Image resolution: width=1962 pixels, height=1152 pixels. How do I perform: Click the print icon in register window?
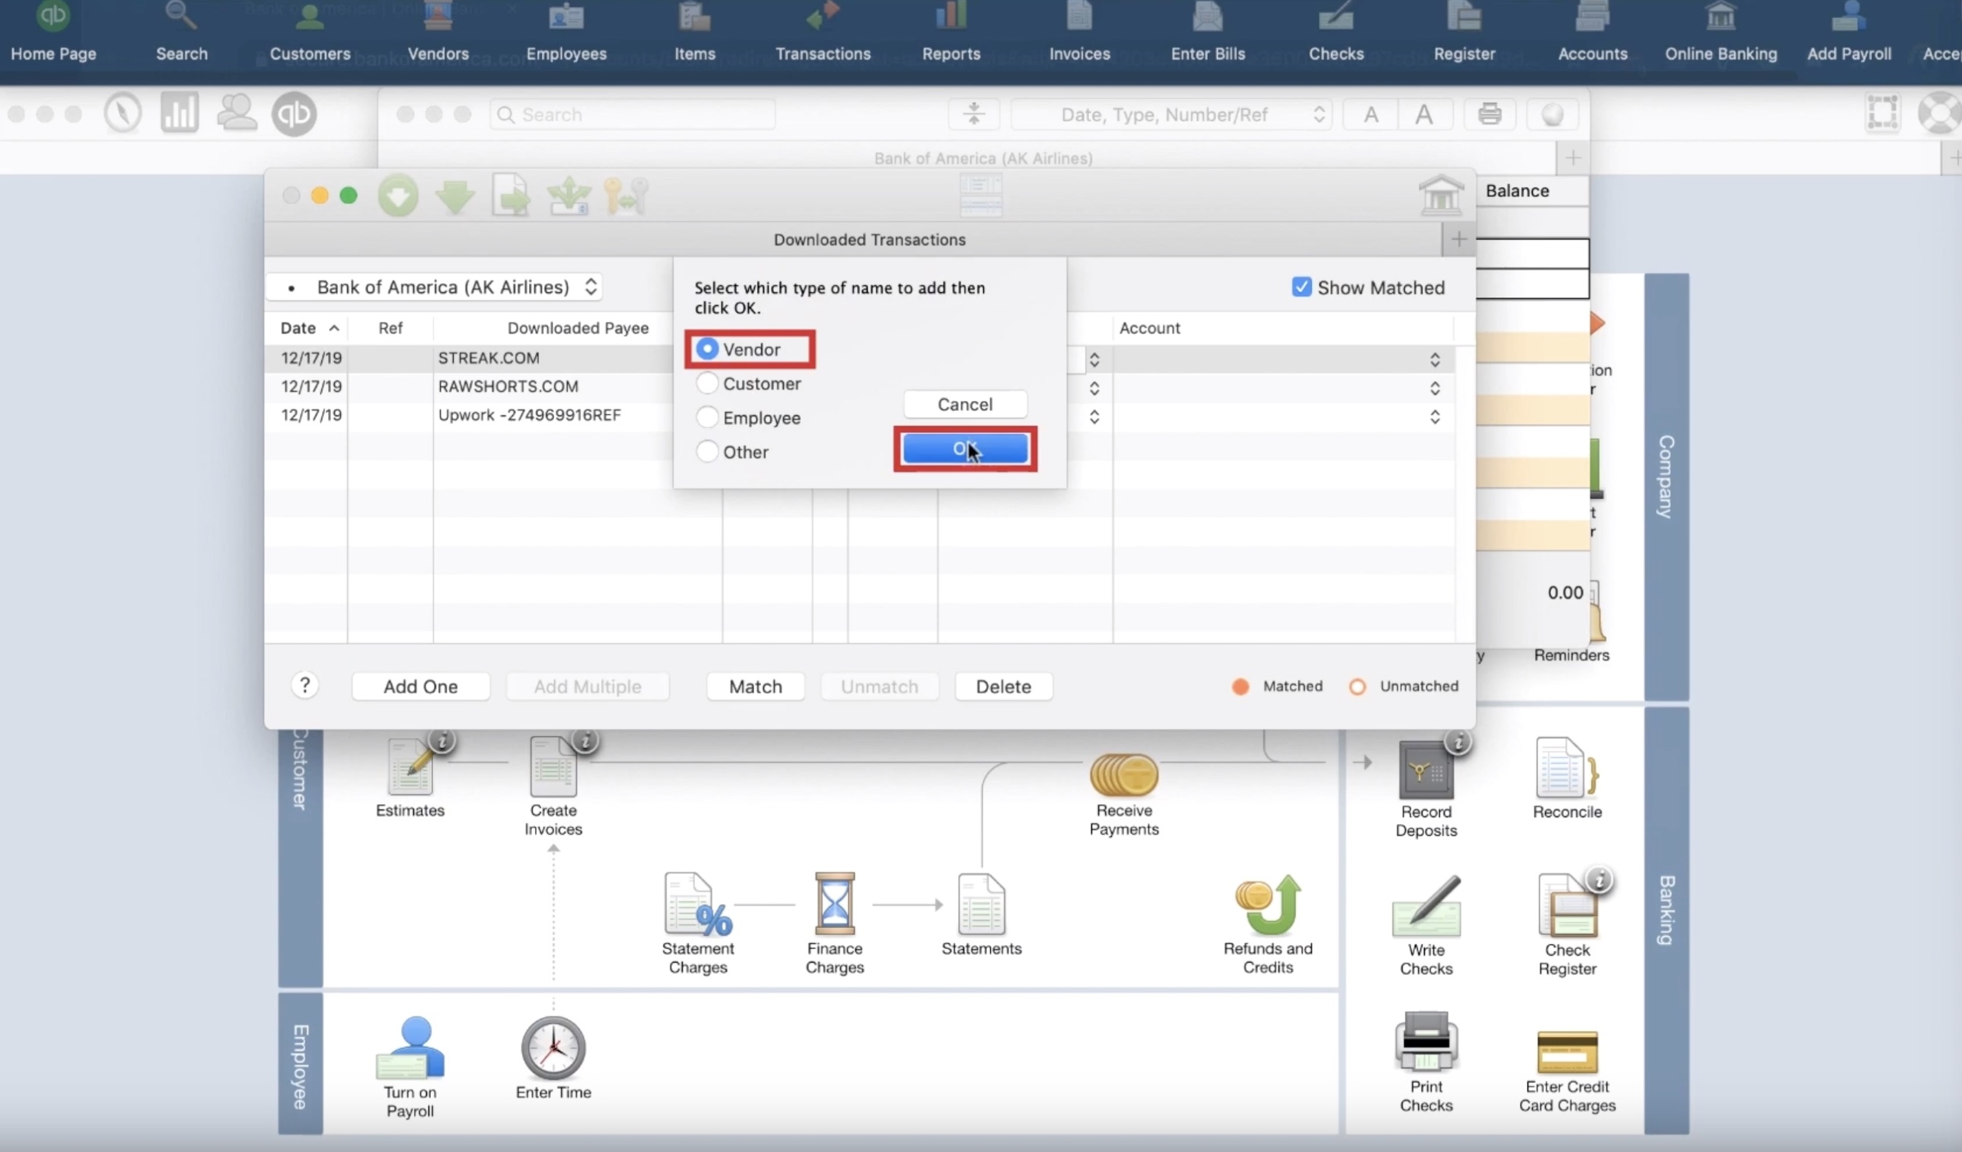click(1489, 114)
